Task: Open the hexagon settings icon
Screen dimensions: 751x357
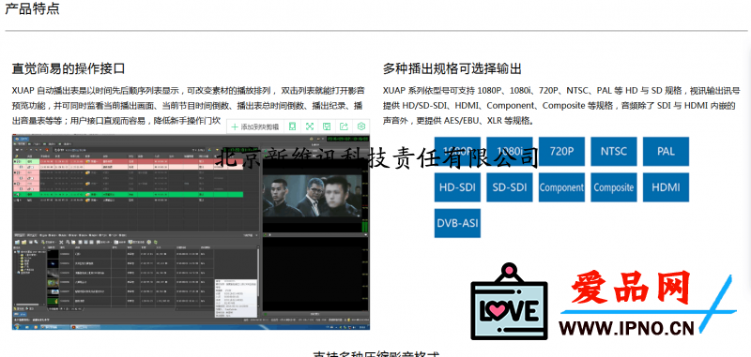Action: (361, 126)
